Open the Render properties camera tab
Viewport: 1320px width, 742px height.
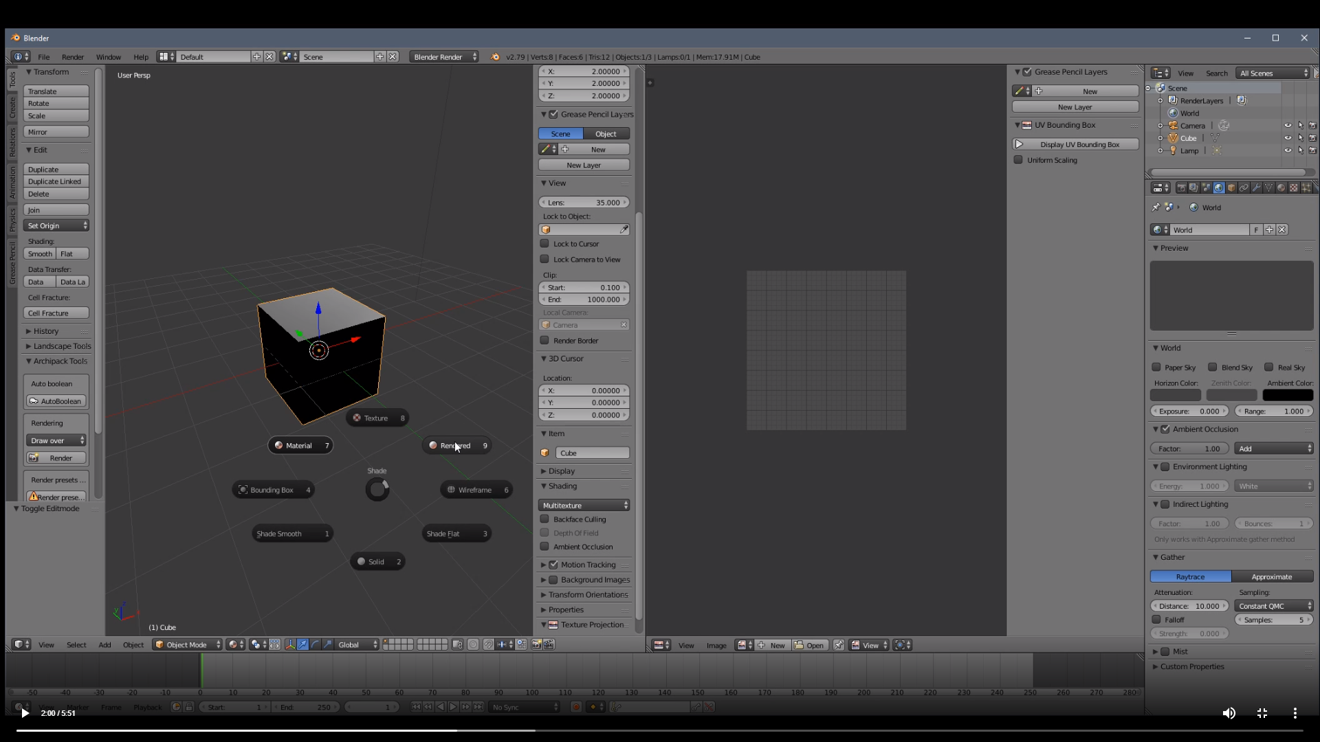point(1182,188)
